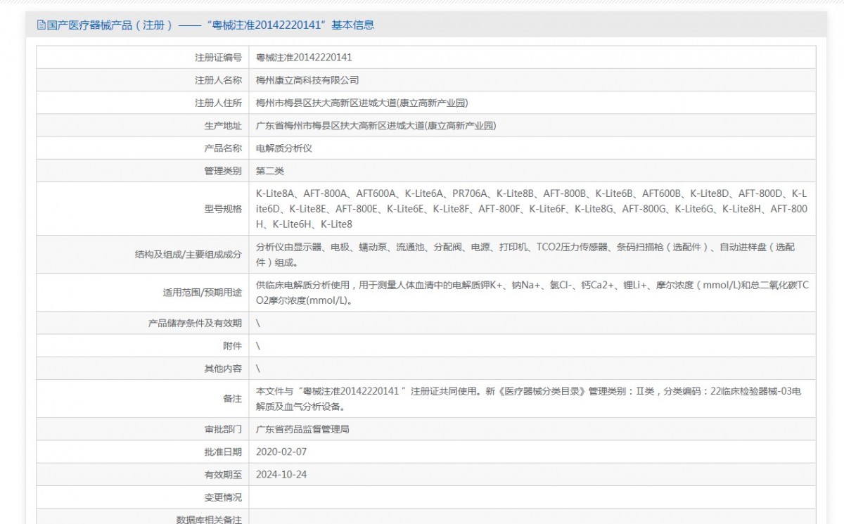Click the 批准日期 label
Image resolution: width=844 pixels, height=524 pixels.
(x=223, y=452)
